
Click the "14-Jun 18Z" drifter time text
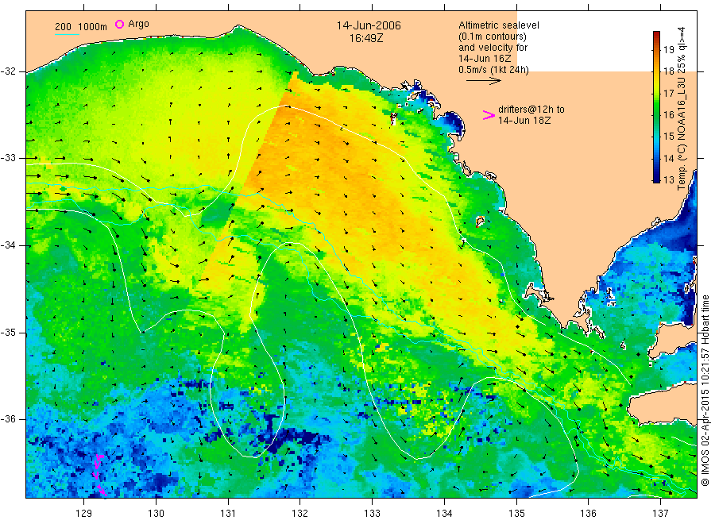click(x=524, y=121)
